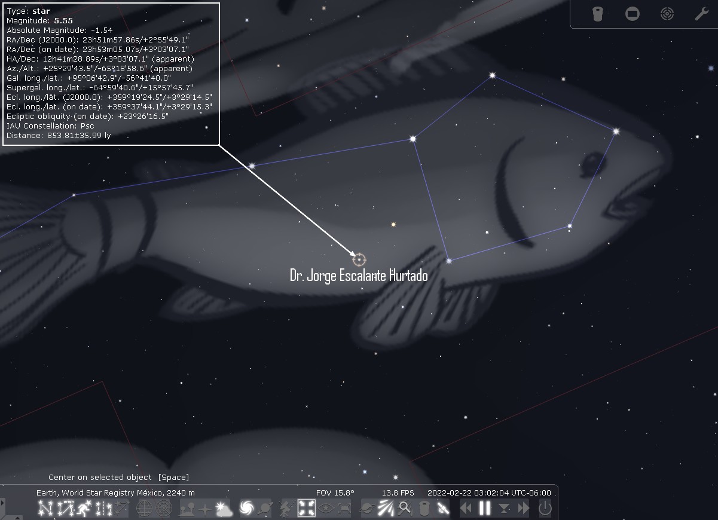Open meteor shower search window

point(405,509)
